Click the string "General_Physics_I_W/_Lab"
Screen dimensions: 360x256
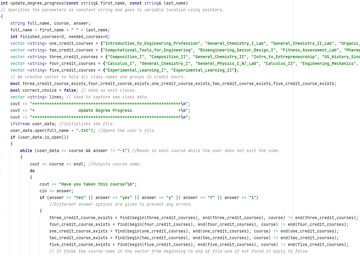(227, 63)
